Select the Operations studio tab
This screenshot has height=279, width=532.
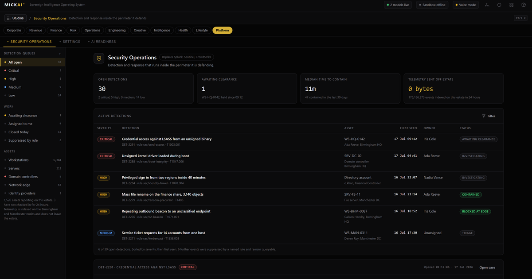click(93, 31)
